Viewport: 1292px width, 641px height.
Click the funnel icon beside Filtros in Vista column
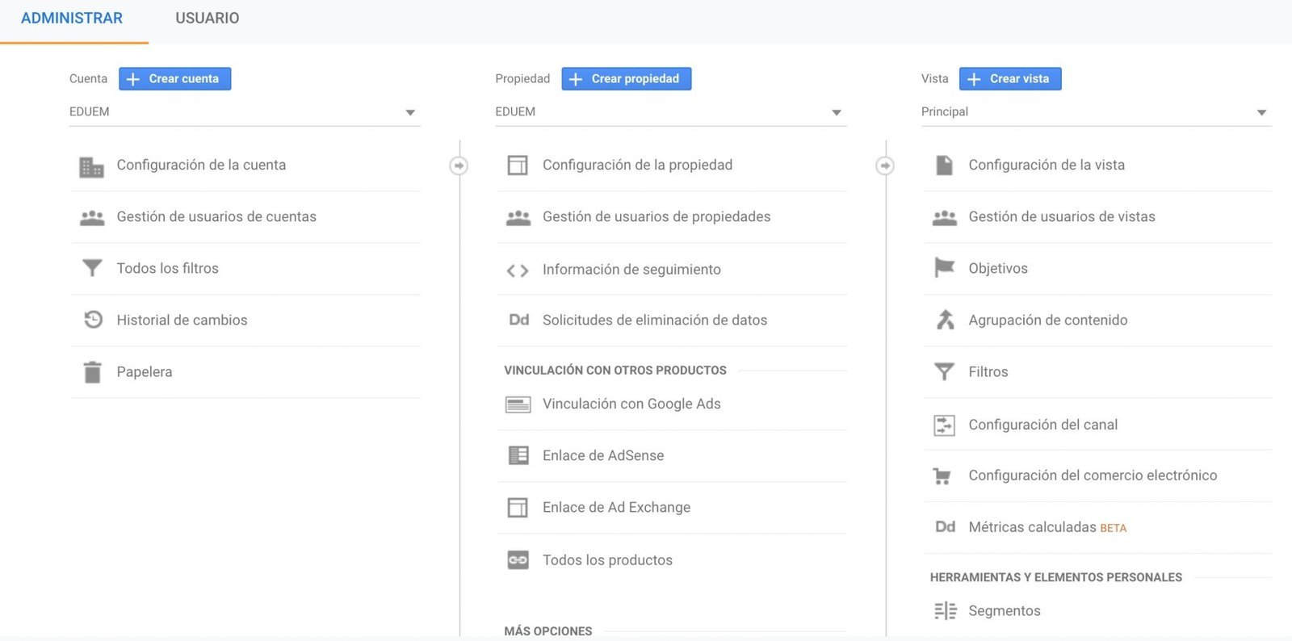pyautogui.click(x=944, y=371)
